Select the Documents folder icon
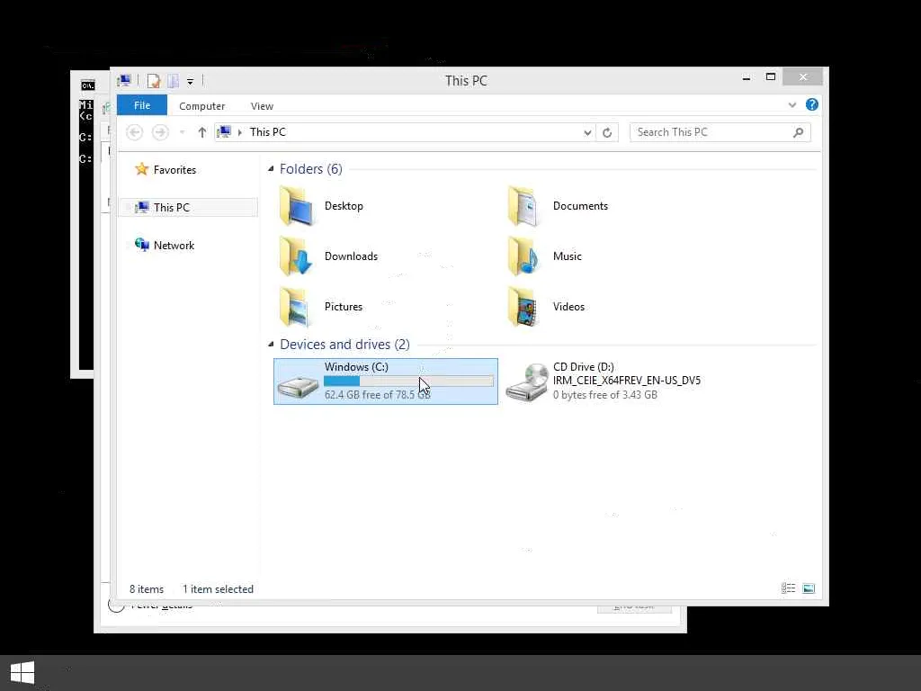 [523, 206]
